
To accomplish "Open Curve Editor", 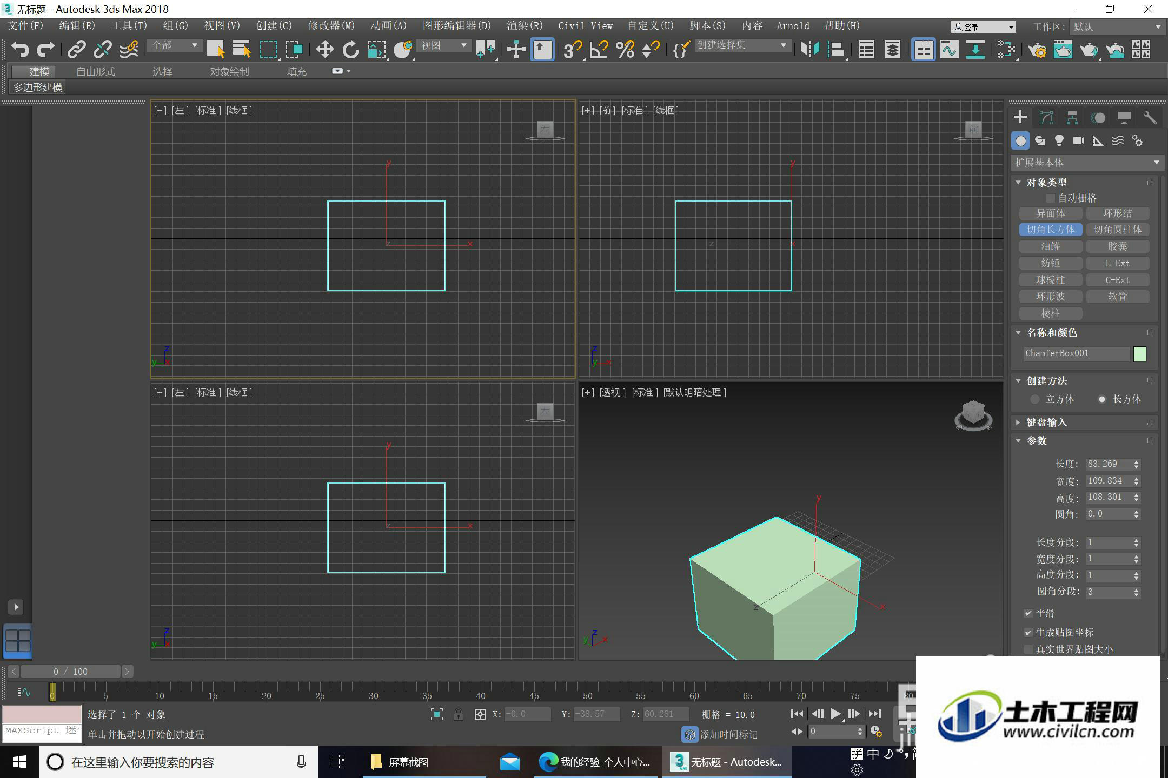I will pyautogui.click(x=950, y=50).
